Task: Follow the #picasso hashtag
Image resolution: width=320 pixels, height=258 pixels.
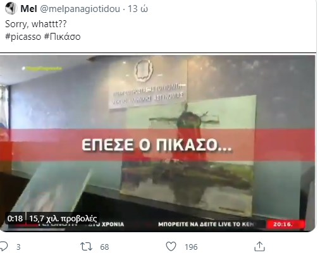Action: tap(23, 37)
